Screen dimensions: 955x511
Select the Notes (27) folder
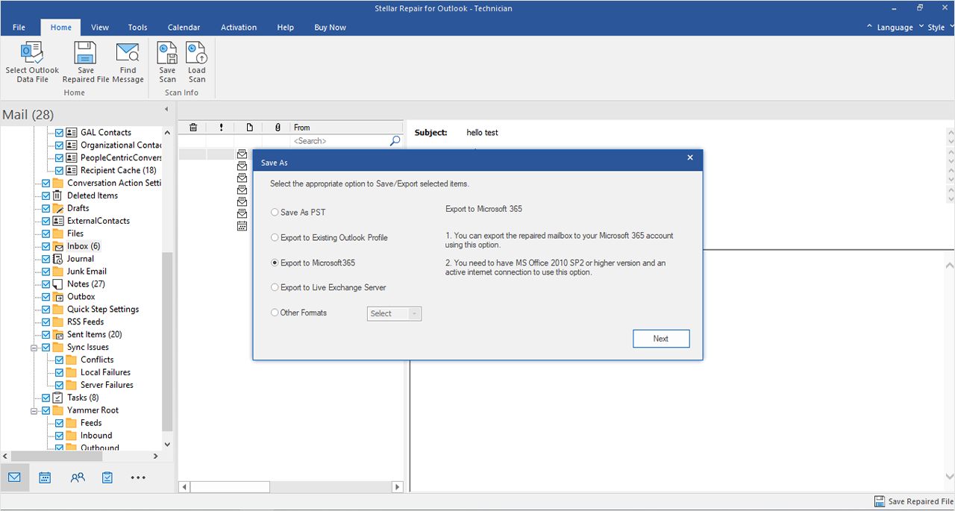pos(86,284)
